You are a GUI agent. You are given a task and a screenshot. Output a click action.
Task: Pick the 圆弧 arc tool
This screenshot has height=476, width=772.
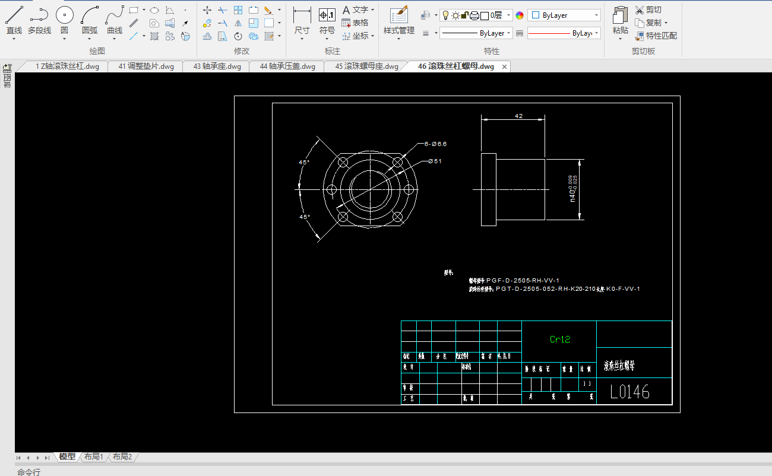tap(90, 15)
